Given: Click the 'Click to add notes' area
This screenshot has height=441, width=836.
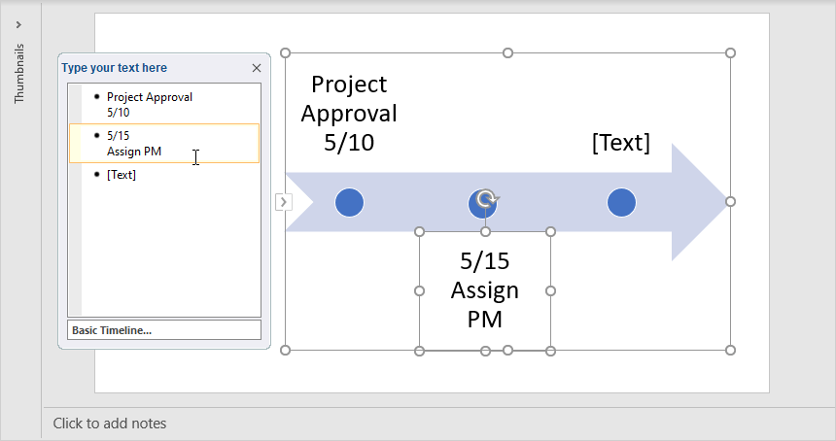Looking at the screenshot, I should click(x=110, y=424).
